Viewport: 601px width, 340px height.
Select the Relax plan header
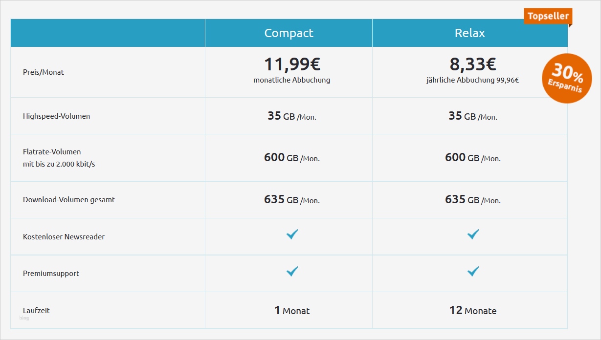(469, 33)
